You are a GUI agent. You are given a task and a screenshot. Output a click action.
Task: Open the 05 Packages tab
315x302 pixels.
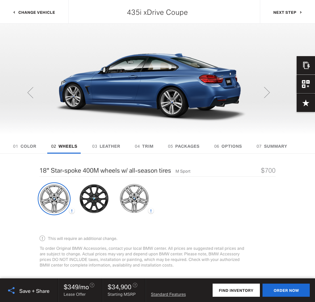pyautogui.click(x=184, y=146)
